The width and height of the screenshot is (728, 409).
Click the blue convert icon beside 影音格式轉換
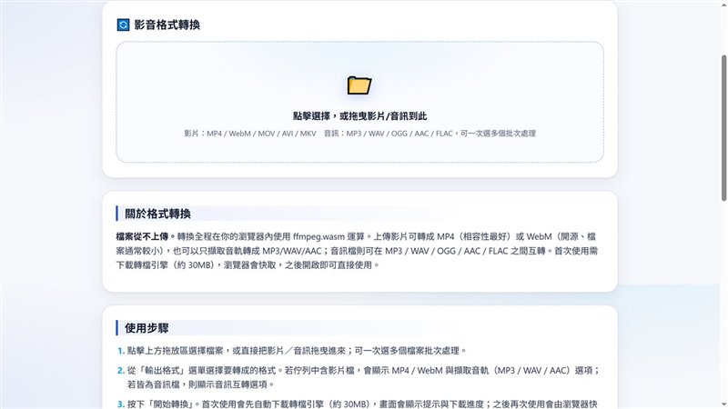(123, 25)
